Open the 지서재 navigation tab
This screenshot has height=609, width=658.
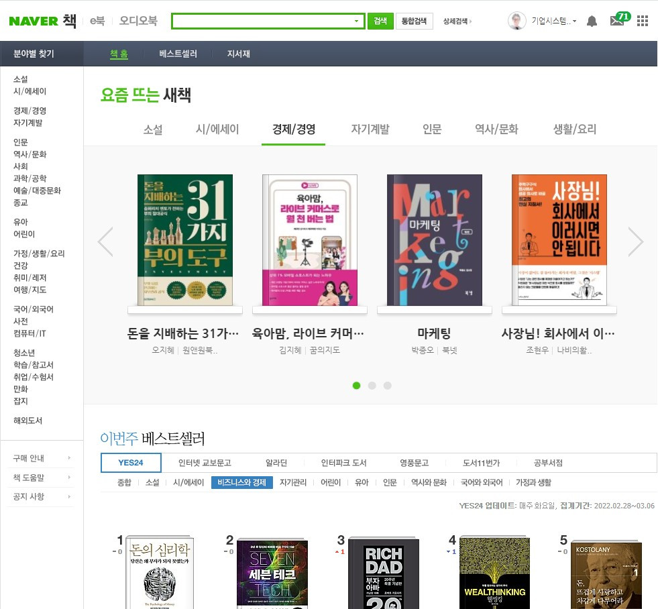(x=238, y=54)
